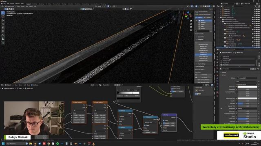
Task: Open Spotify from the Windows taskbar
Action: pyautogui.click(x=58, y=144)
